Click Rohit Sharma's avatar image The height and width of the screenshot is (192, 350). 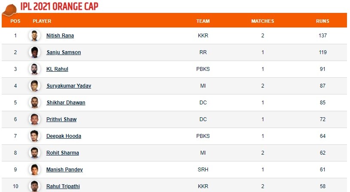pos(34,153)
